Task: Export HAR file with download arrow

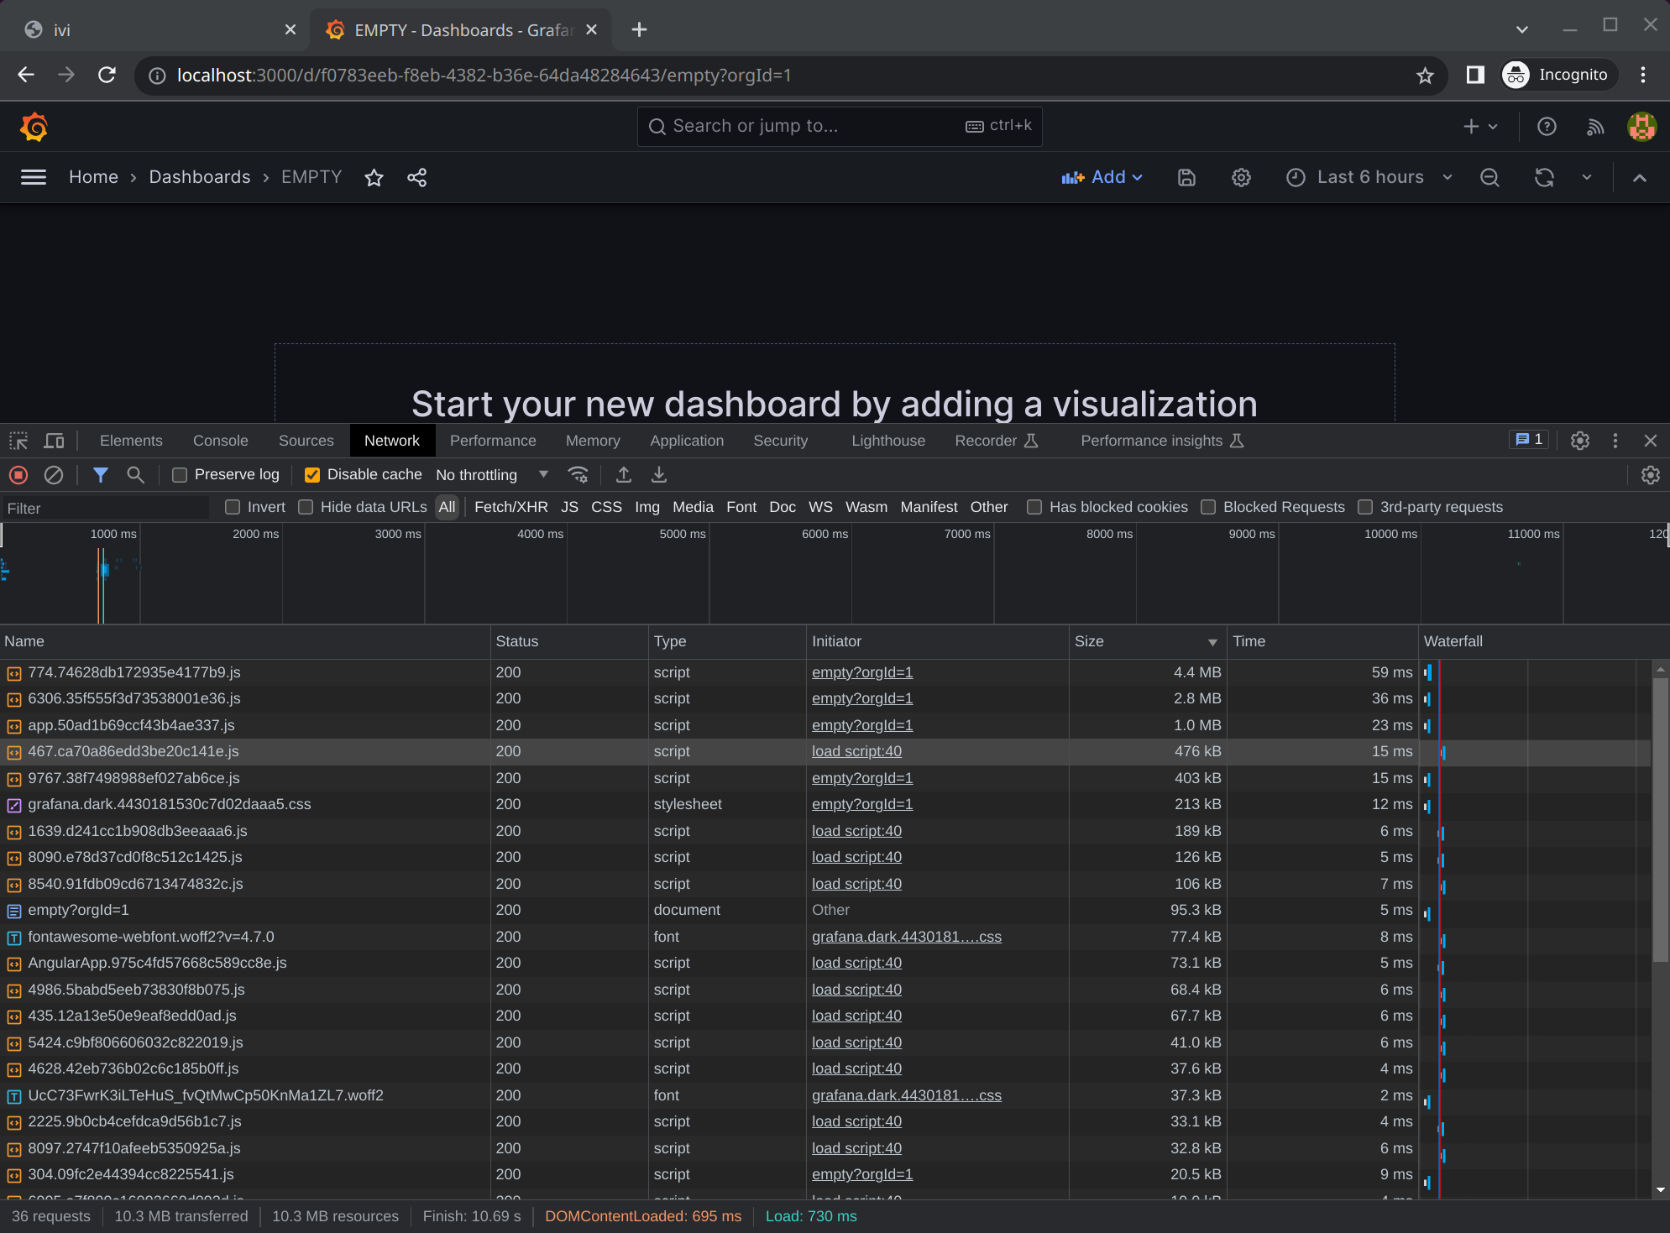Action: click(659, 475)
